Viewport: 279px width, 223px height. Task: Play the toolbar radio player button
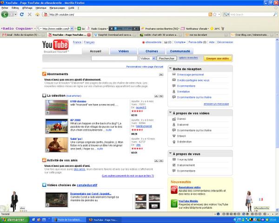pyautogui.click(x=115, y=28)
